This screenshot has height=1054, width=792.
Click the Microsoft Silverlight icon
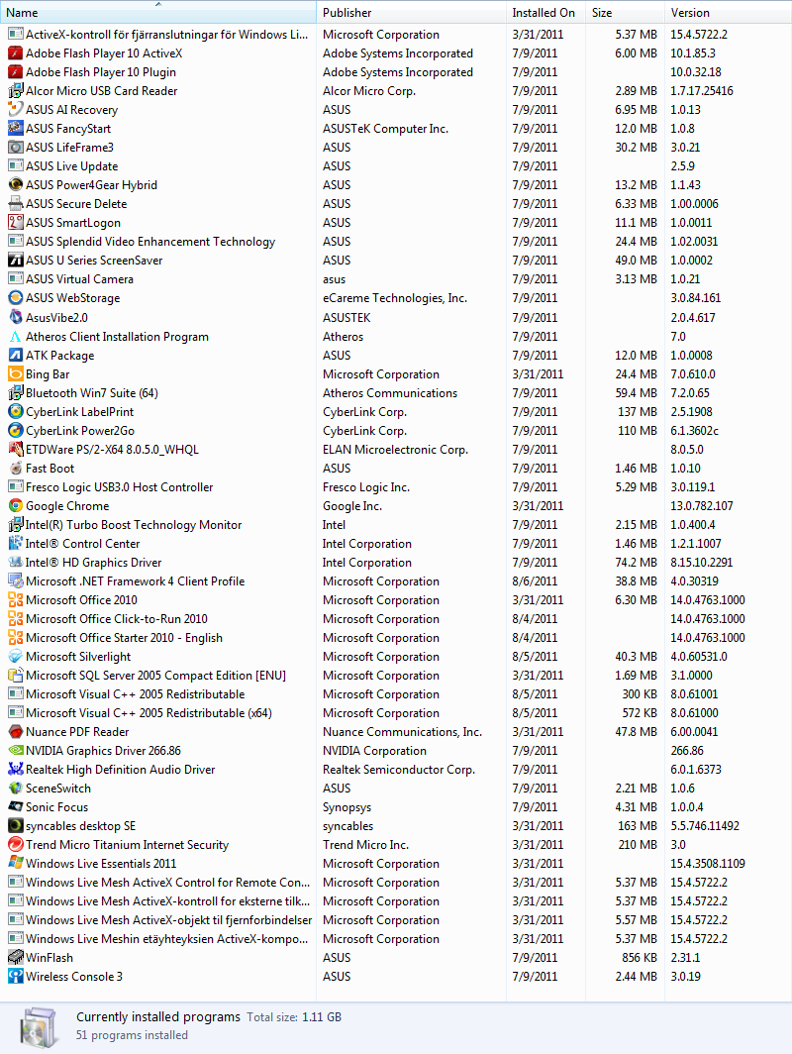(x=16, y=657)
